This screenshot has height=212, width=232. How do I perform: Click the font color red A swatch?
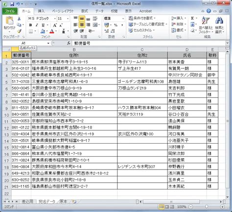52,31
